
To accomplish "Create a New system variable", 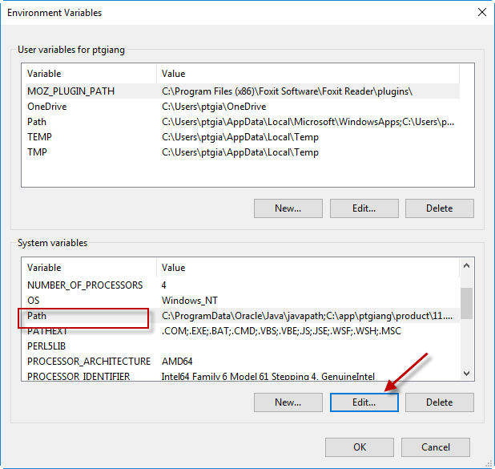I will [288, 402].
